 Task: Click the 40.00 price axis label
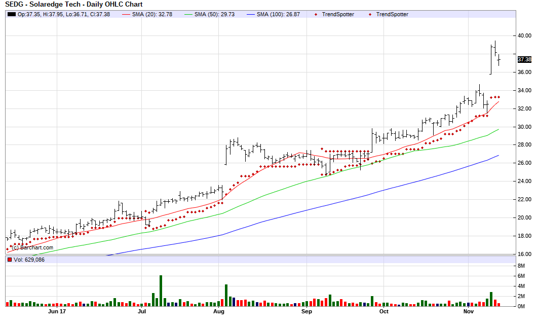(x=524, y=35)
